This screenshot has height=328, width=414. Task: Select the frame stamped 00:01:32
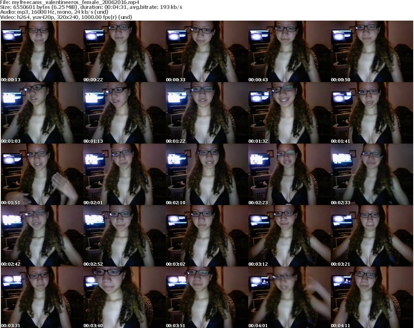289,113
